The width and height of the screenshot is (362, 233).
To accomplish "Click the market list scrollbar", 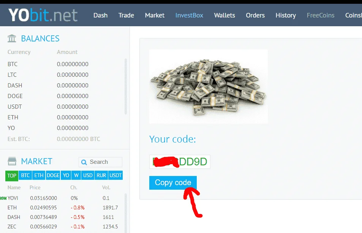I will point(126,213).
